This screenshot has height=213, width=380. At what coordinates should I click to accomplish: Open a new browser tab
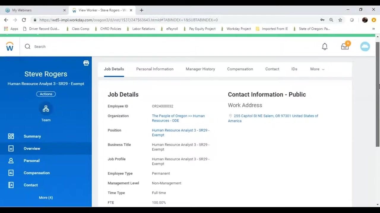tap(142, 10)
